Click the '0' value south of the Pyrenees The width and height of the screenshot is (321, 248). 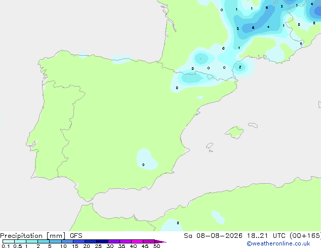click(177, 88)
